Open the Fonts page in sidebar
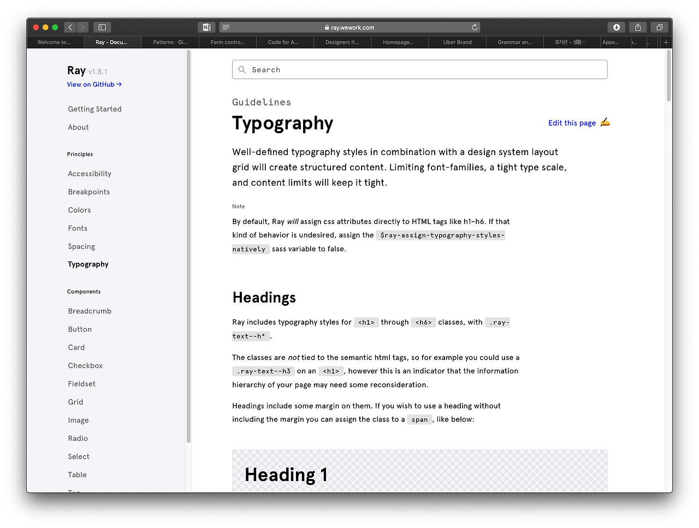Viewport: 699px width, 528px height. point(78,228)
